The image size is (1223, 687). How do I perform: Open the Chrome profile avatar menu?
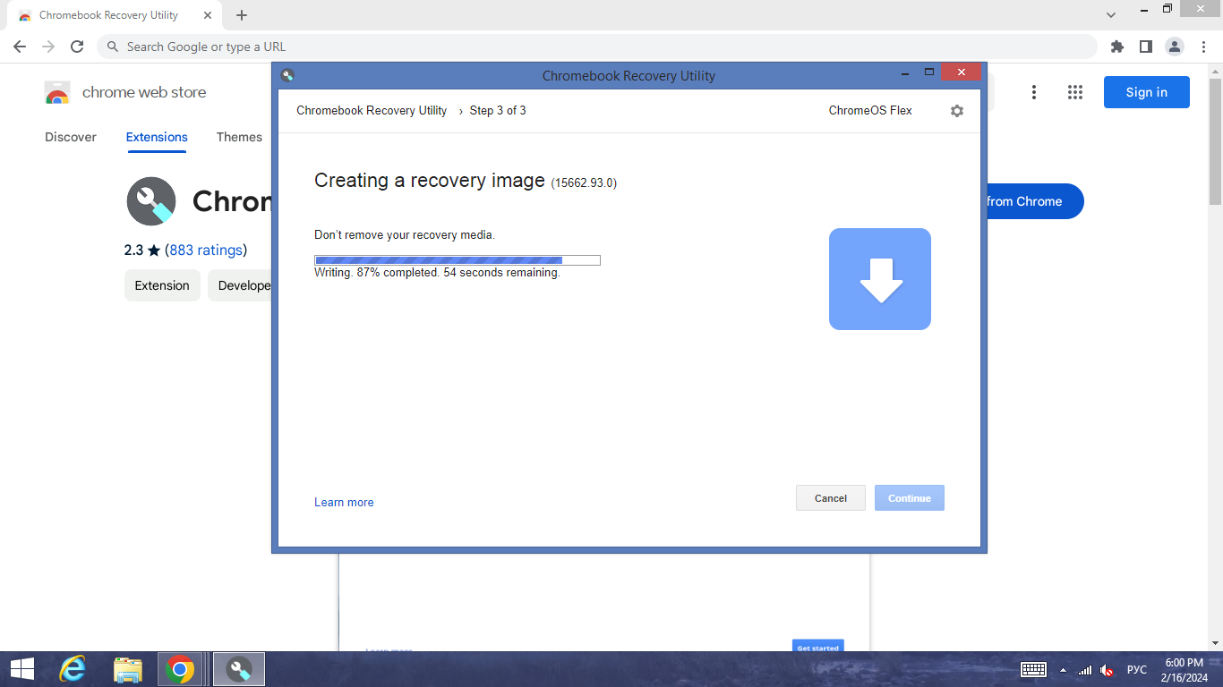point(1174,47)
